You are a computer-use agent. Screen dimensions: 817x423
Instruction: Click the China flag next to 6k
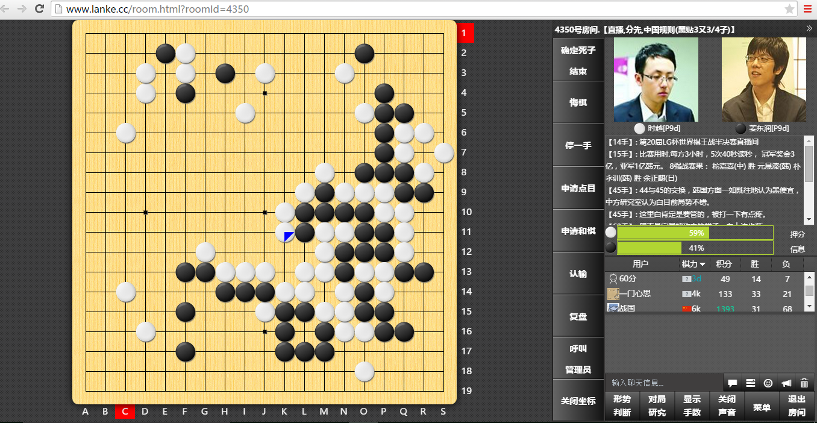686,309
